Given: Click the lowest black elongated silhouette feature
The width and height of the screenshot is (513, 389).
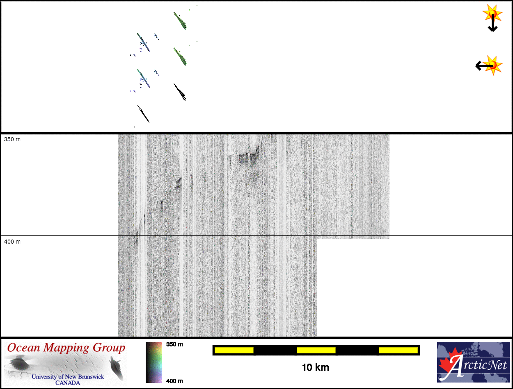Looking at the screenshot, I should 143,114.
